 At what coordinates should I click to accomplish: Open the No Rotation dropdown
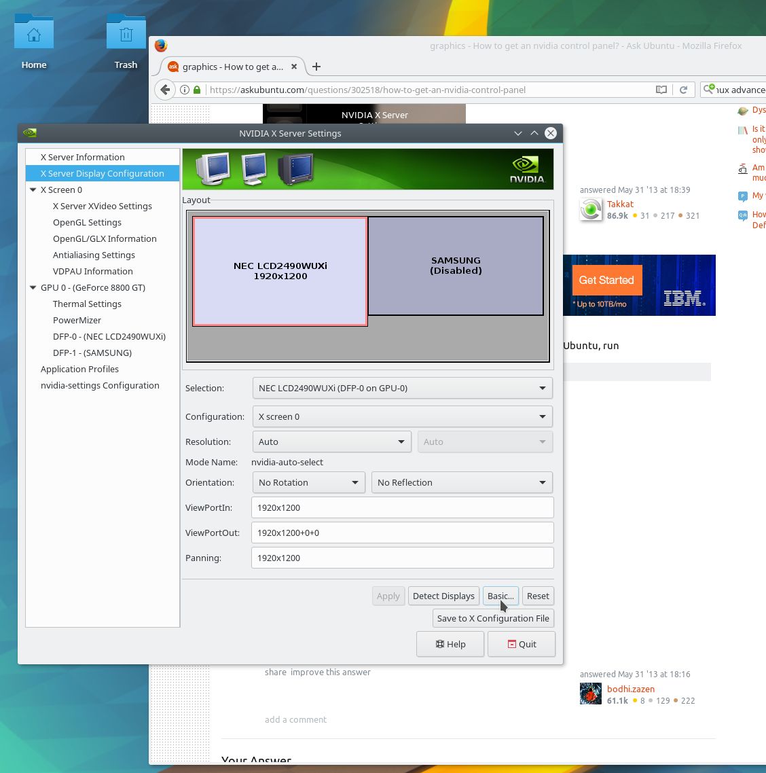308,482
